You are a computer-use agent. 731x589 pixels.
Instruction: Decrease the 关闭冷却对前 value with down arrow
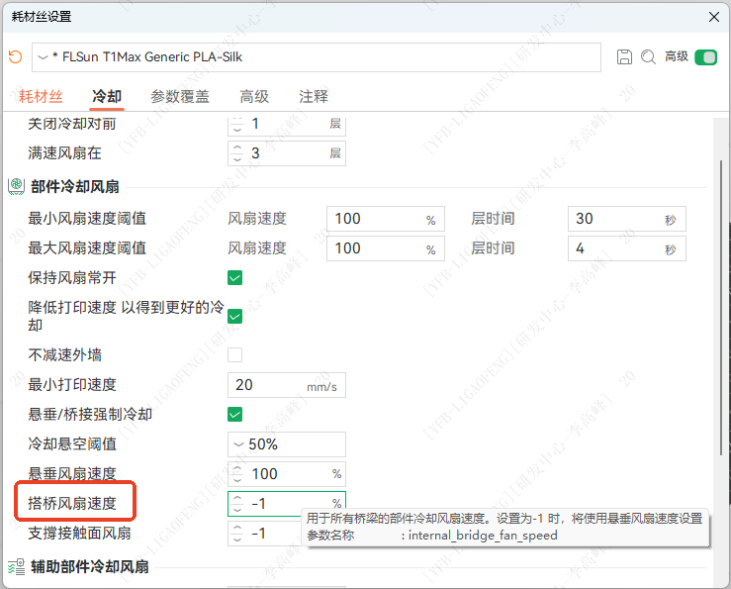(237, 130)
